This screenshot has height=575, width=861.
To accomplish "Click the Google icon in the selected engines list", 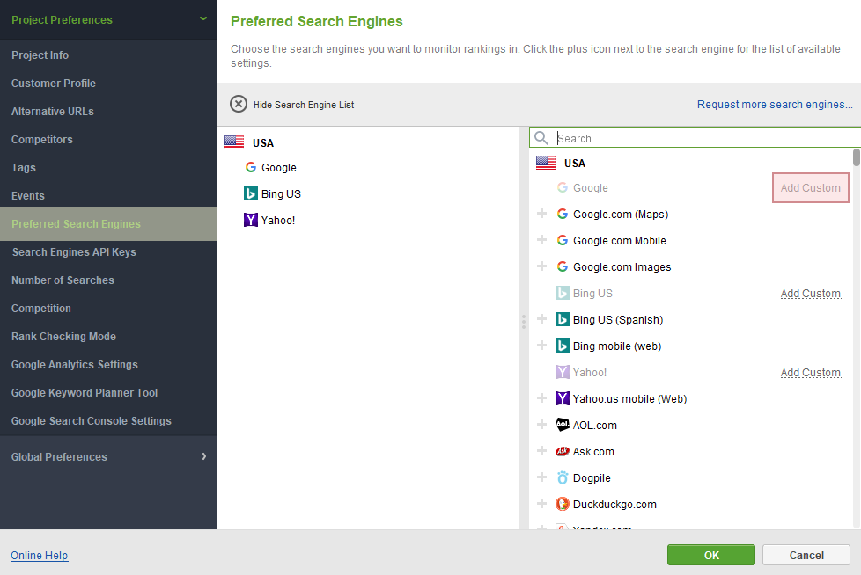I will [x=250, y=167].
